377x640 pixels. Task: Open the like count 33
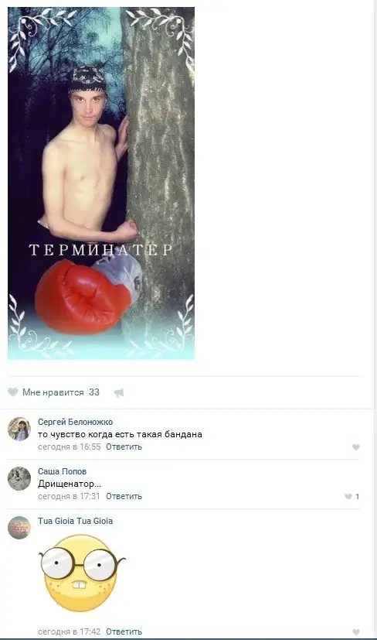coord(94,392)
